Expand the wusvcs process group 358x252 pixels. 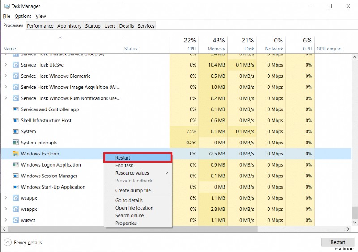[x=6, y=220]
